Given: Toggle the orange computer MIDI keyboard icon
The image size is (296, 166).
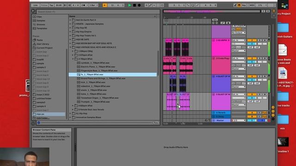Looking at the screenshot, I should 239,5.
